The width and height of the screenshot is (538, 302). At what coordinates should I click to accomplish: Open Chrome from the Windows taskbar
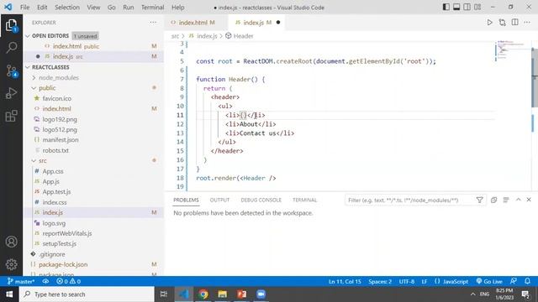[x=203, y=294]
